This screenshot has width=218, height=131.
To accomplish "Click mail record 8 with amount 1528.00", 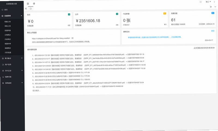I will tap(61, 80).
